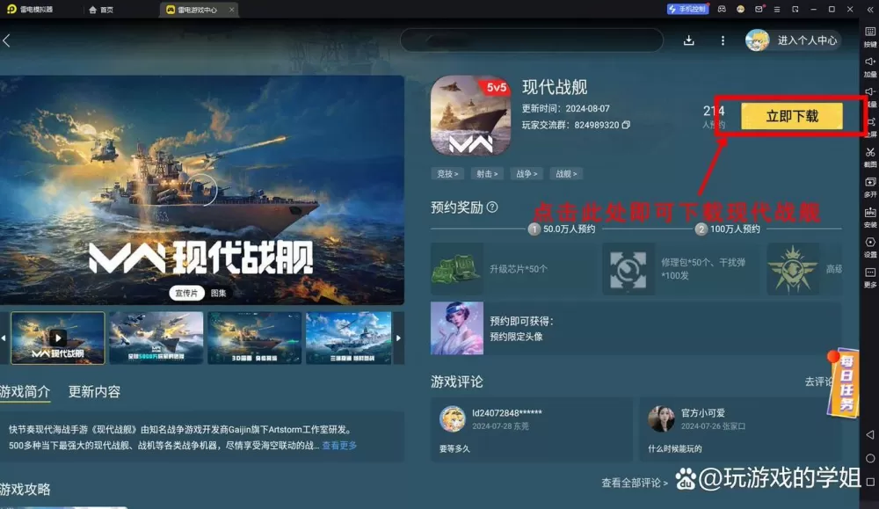The height and width of the screenshot is (509, 879).
Task: Close the 雷电游戏中心 tab
Action: click(x=231, y=10)
